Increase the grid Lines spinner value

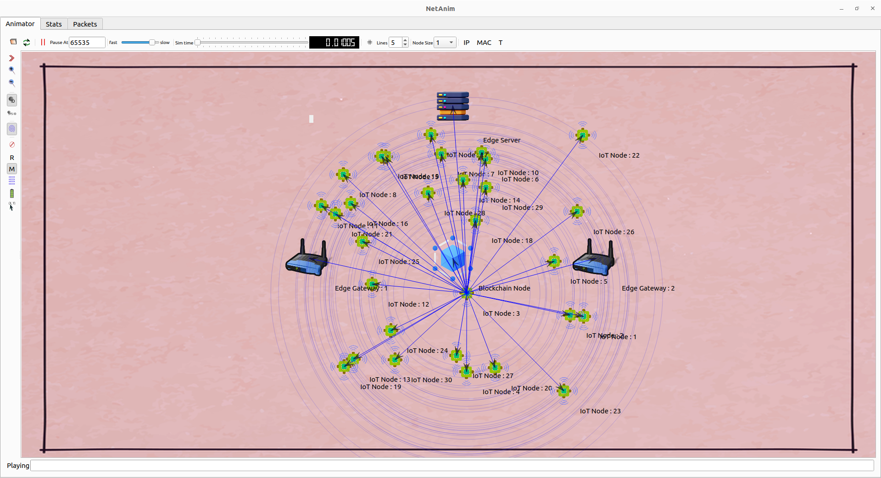[x=405, y=40]
